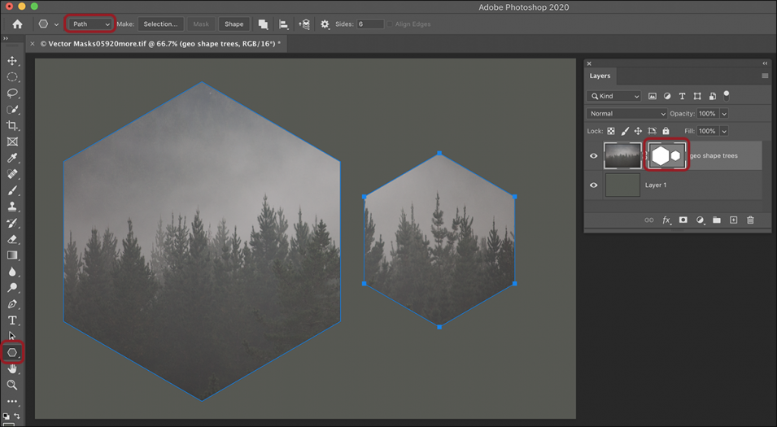Select the Brush tool
Image resolution: width=777 pixels, height=427 pixels.
tap(12, 190)
